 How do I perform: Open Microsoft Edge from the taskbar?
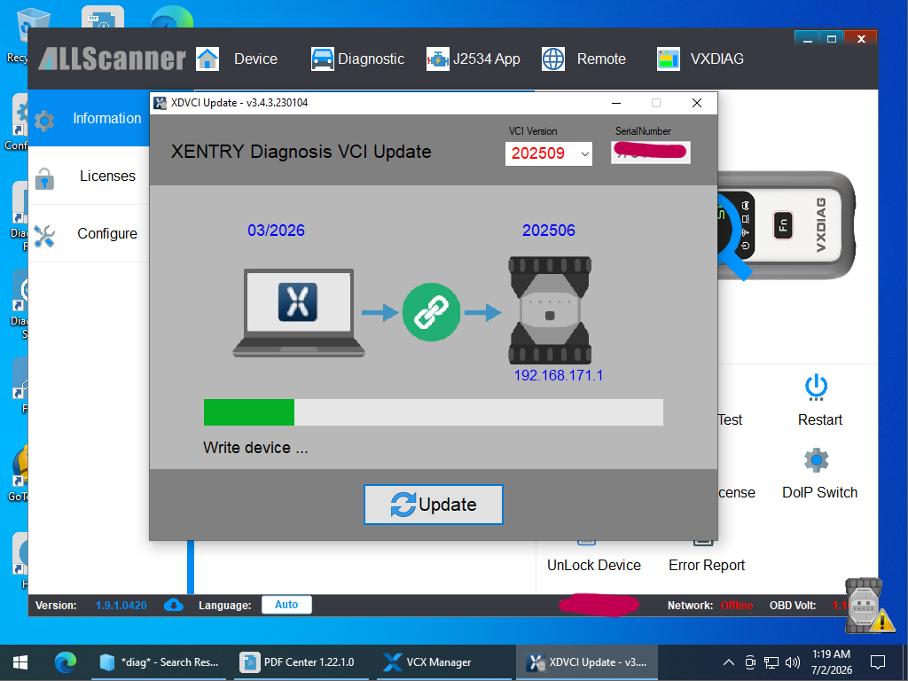pos(66,661)
